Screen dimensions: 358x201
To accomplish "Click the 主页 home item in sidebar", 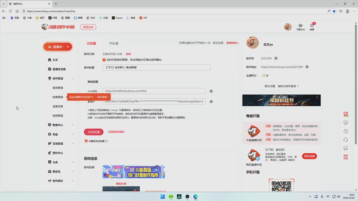I will 53,60.
